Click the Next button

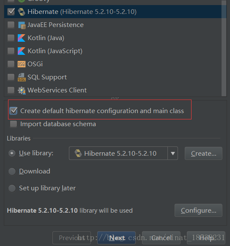point(116,238)
